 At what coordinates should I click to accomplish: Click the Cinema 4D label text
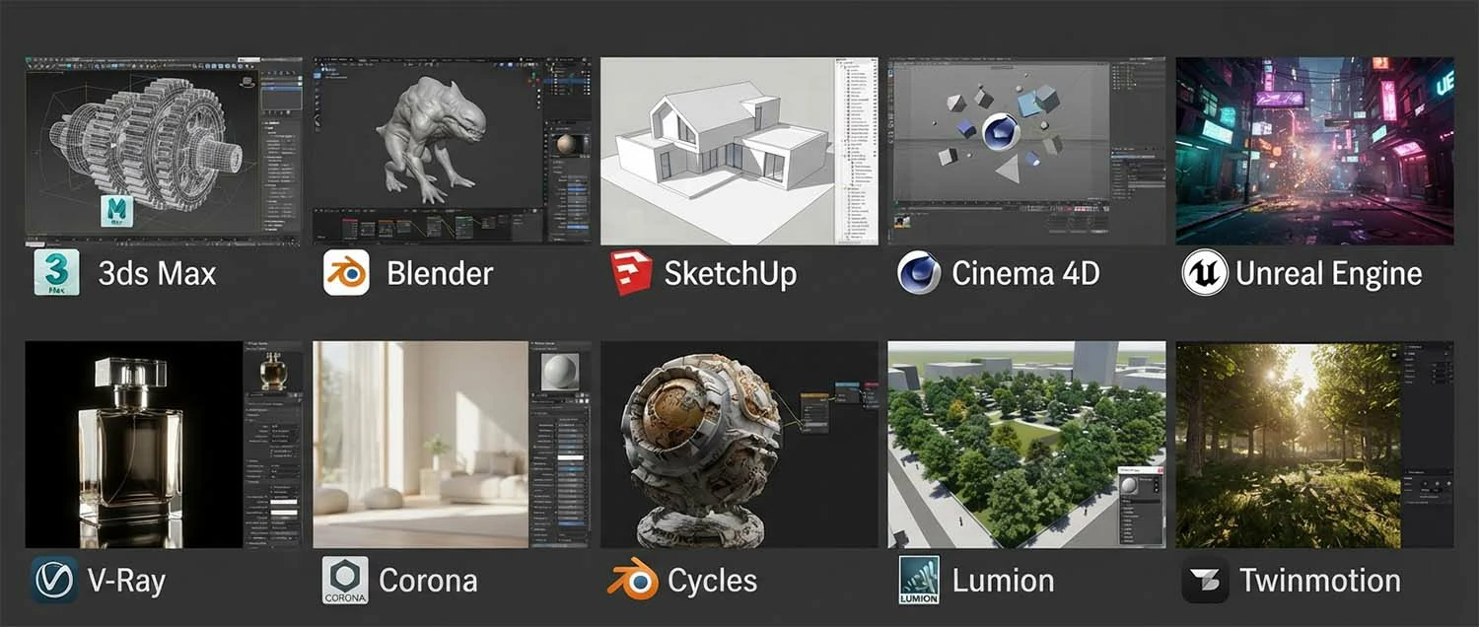pyautogui.click(x=1025, y=273)
